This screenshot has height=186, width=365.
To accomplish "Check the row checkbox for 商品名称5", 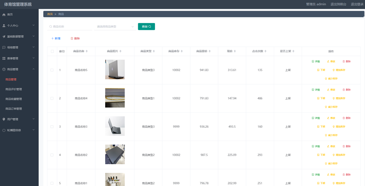I will 52,70.
